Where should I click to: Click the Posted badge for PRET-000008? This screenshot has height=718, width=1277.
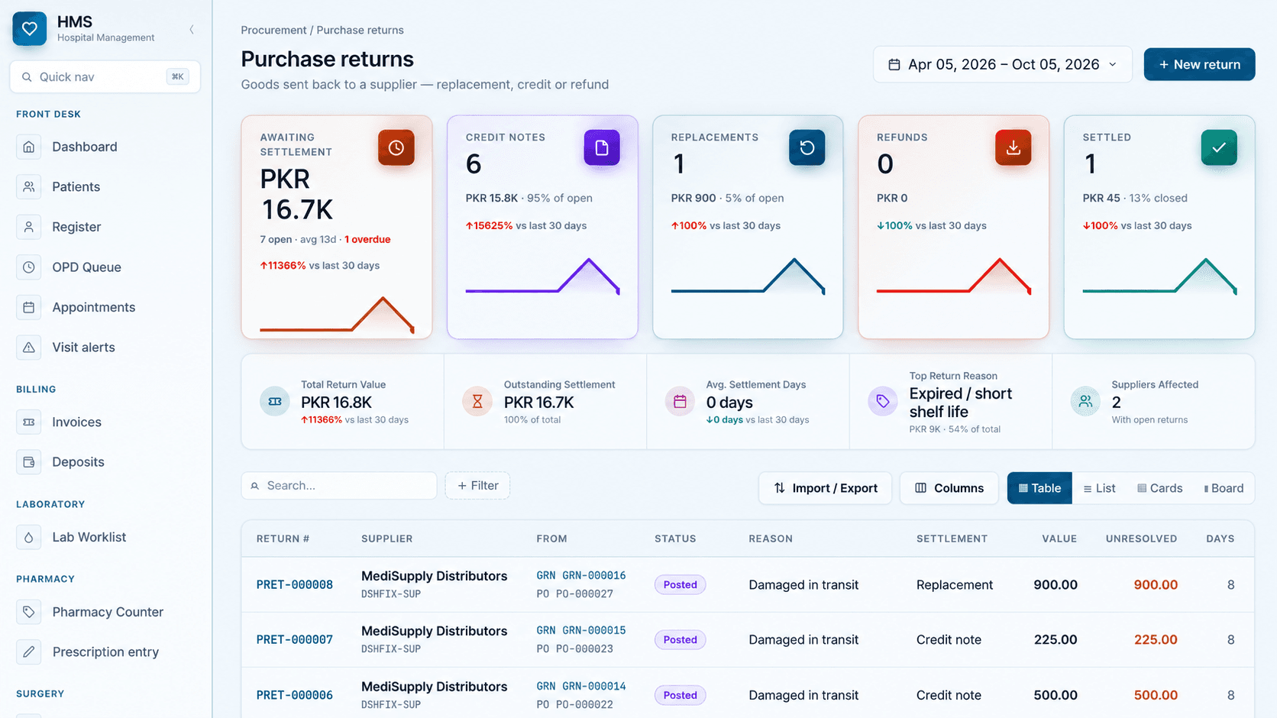point(680,585)
